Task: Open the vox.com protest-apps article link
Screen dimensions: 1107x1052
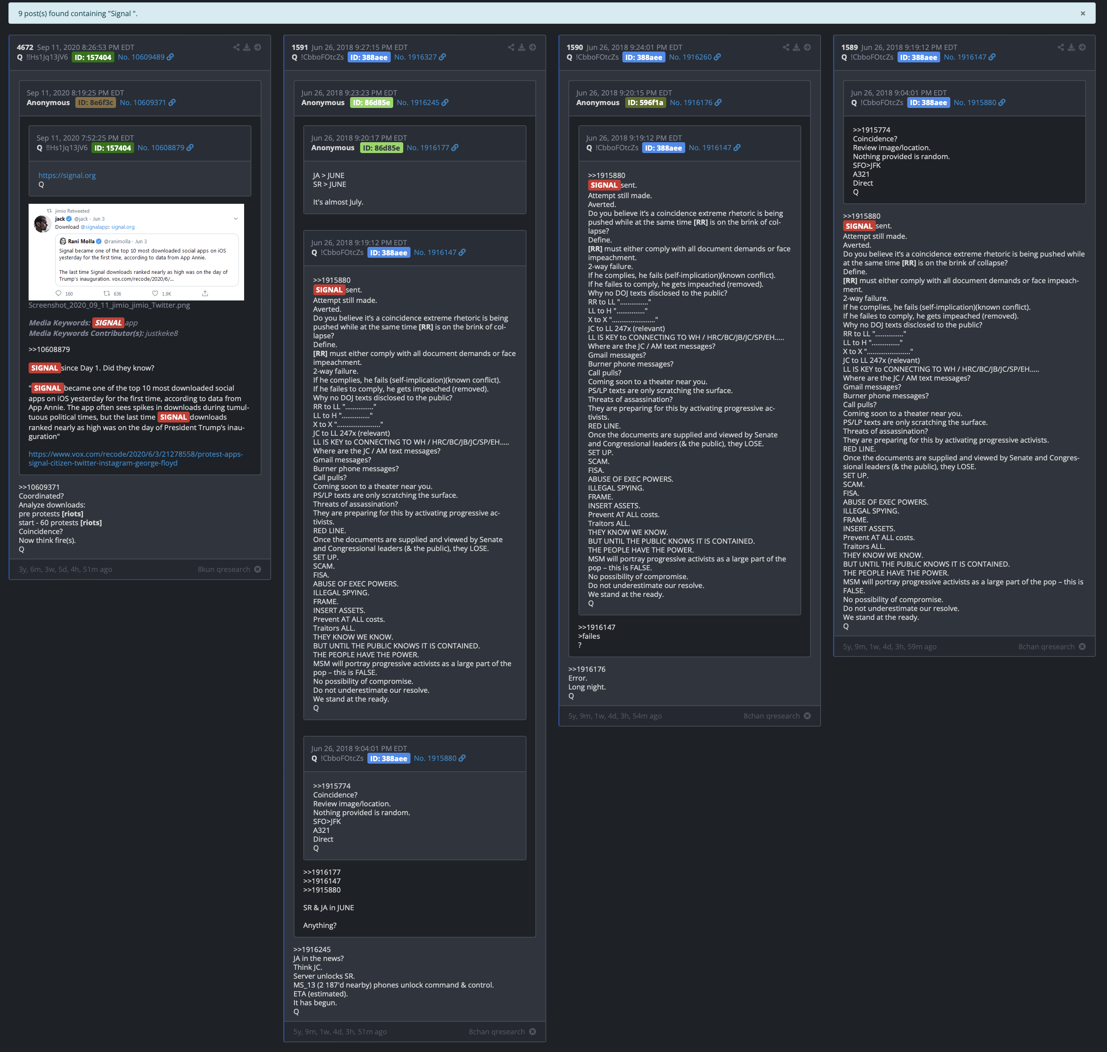Action: [x=136, y=459]
